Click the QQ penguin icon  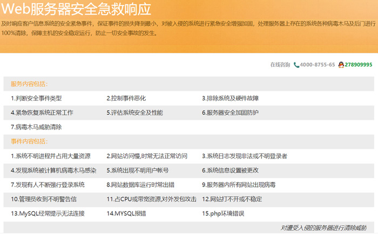pyautogui.click(x=341, y=65)
